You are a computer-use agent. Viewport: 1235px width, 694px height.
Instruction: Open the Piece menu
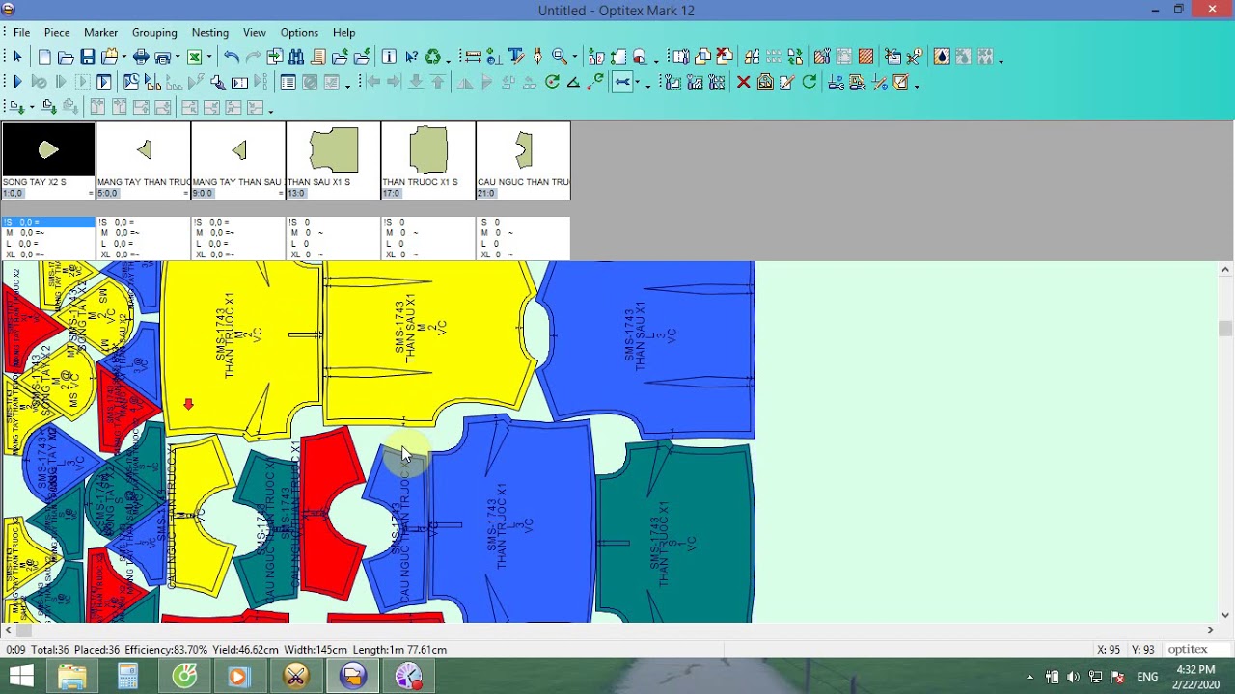click(57, 33)
